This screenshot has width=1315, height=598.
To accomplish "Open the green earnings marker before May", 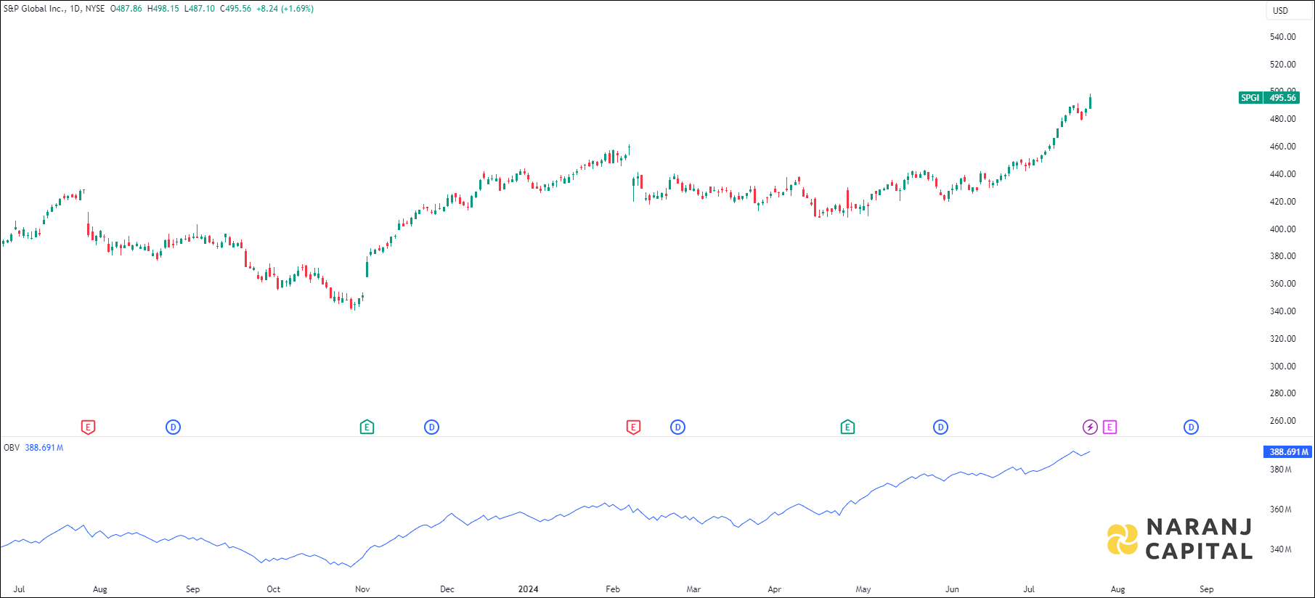I will point(847,427).
